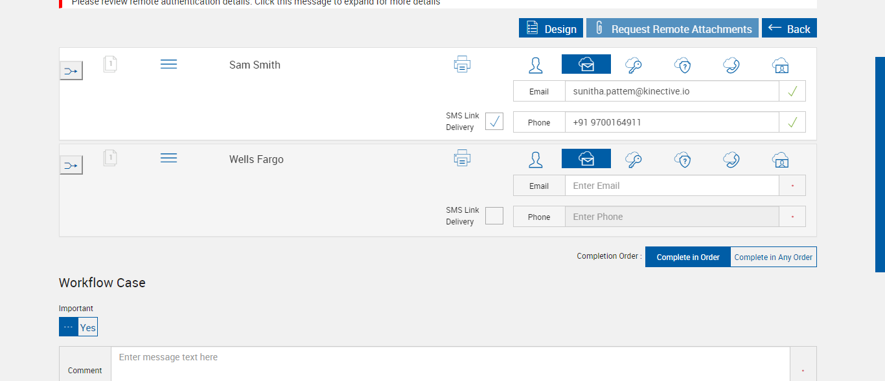
Task: Select cloud shield question icon for Wells Fargo
Action: pyautogui.click(x=682, y=159)
